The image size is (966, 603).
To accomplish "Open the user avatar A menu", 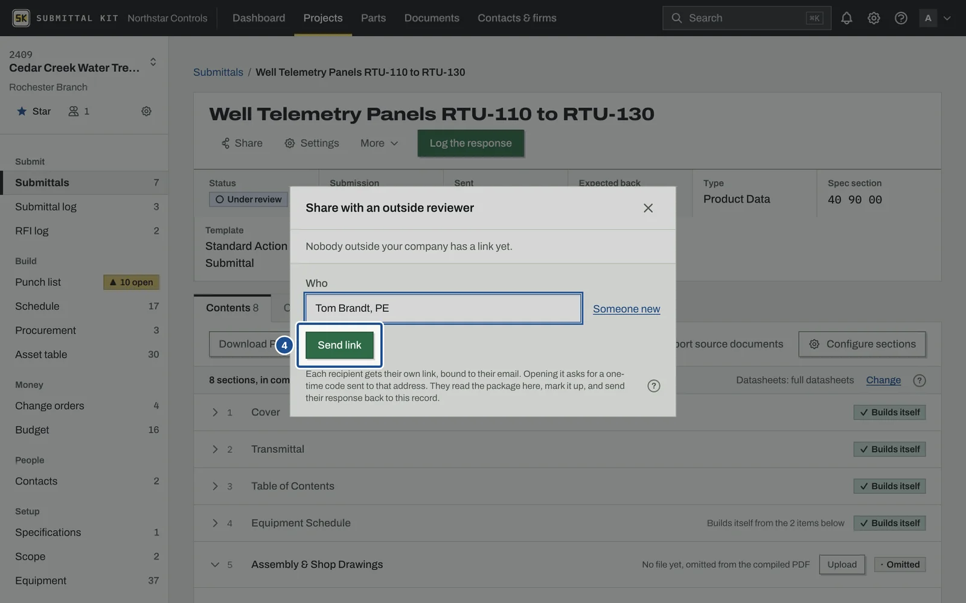I will (935, 18).
